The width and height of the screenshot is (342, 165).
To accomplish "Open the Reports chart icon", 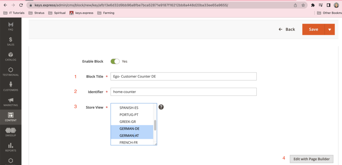I will (x=11, y=147).
